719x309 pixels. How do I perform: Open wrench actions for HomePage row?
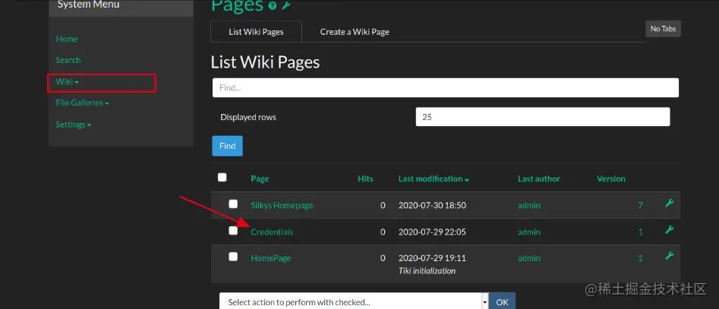coord(669,256)
